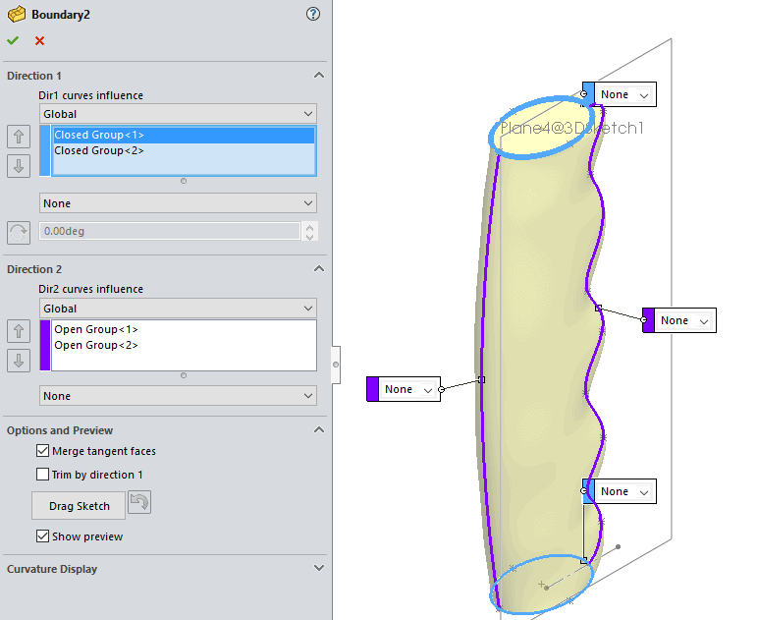The image size is (758, 620).
Task: Collapse the Options and Preview section
Action: [x=317, y=430]
